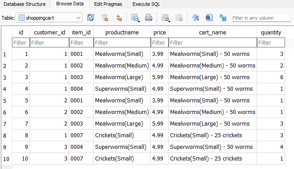Clear sorting icon in toolbar

click(119, 18)
